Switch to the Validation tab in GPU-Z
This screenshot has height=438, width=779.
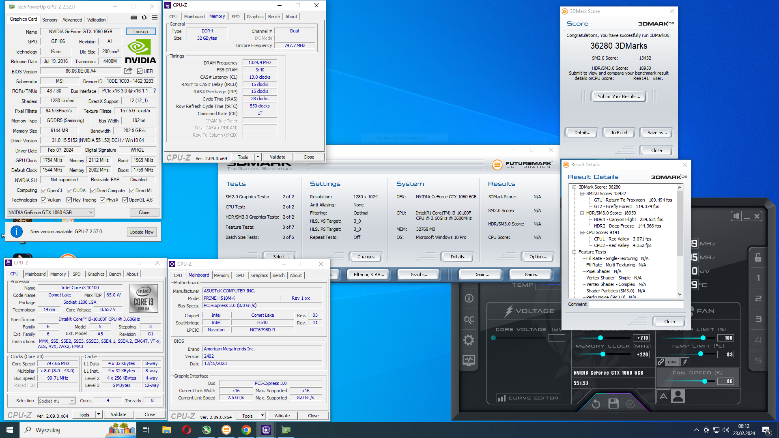(96, 20)
